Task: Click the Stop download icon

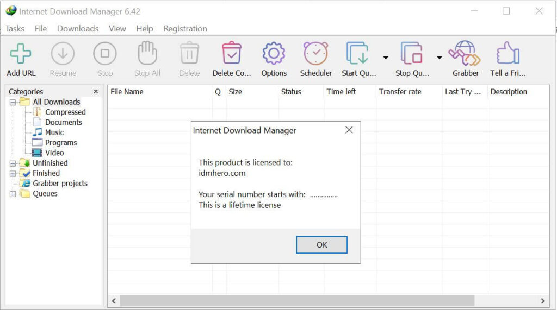Action: pos(105,54)
